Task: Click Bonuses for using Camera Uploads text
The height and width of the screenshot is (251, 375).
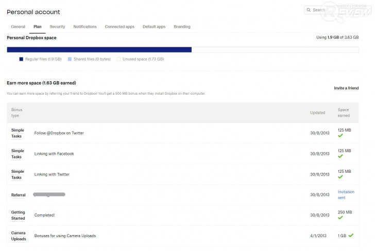Action: pos(65,236)
